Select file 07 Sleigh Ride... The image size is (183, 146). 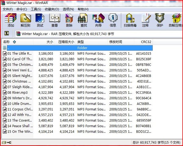tap(77, 87)
